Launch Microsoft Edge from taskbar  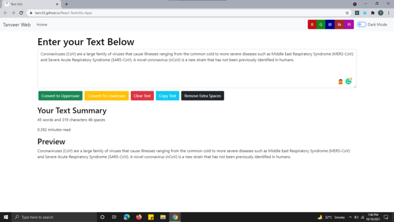(127, 217)
